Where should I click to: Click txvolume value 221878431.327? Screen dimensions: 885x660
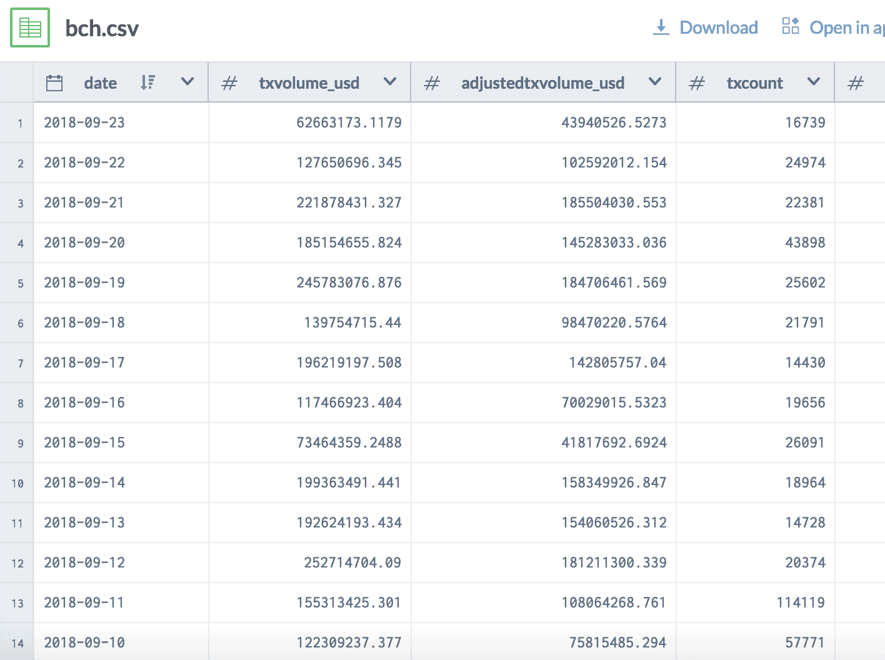(349, 202)
